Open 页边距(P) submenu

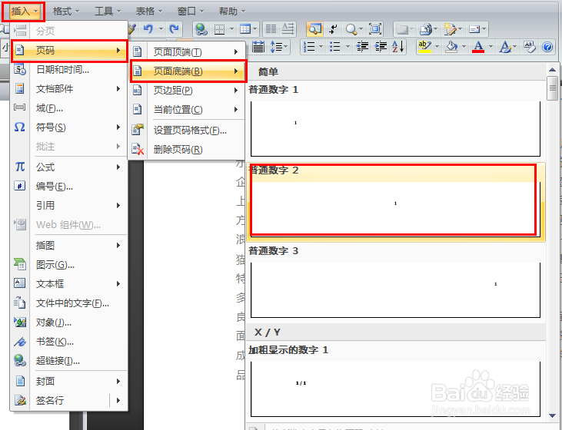click(186, 91)
